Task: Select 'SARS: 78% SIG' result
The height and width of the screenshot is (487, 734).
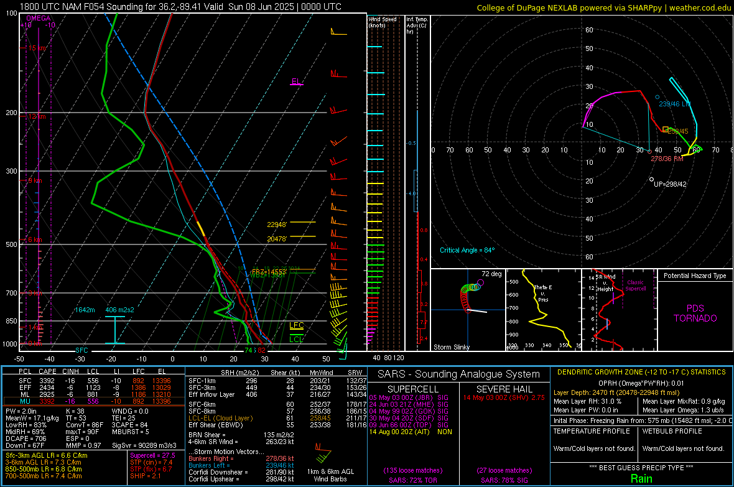Action: pos(504,480)
